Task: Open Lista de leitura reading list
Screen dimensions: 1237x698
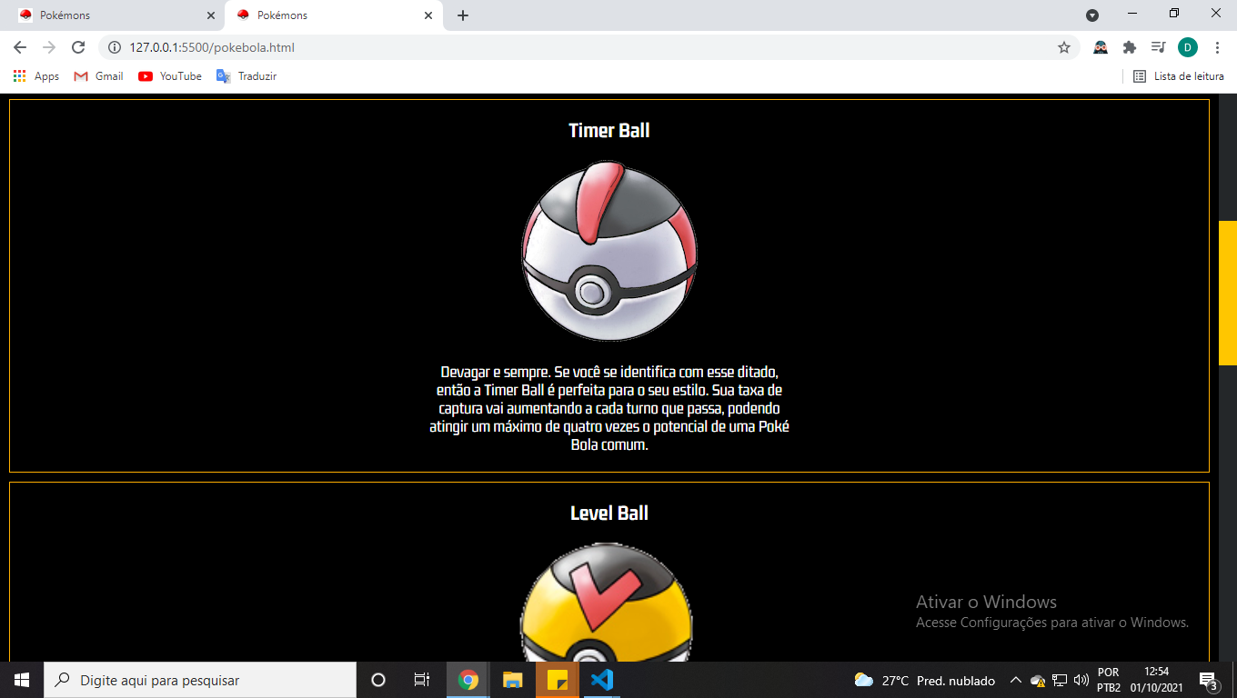Action: [1179, 76]
